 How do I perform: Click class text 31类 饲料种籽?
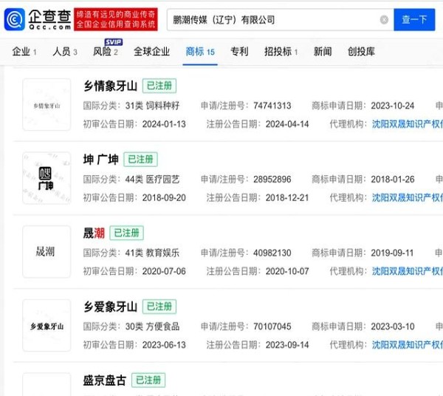tap(152, 106)
